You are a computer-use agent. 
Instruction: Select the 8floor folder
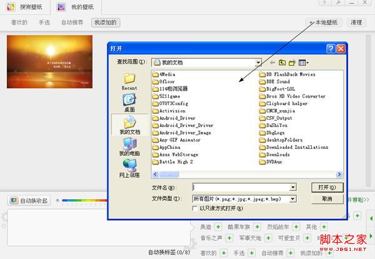tap(164, 81)
